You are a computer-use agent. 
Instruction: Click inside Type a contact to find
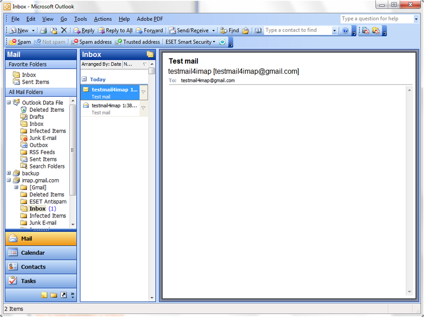[298, 30]
